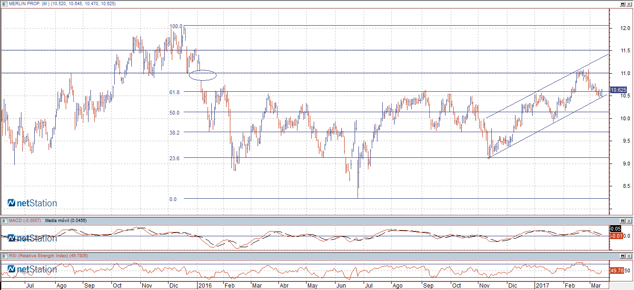The width and height of the screenshot is (634, 290).
Task: Click the Fibonacci 0.0 level label
Action: click(x=173, y=199)
